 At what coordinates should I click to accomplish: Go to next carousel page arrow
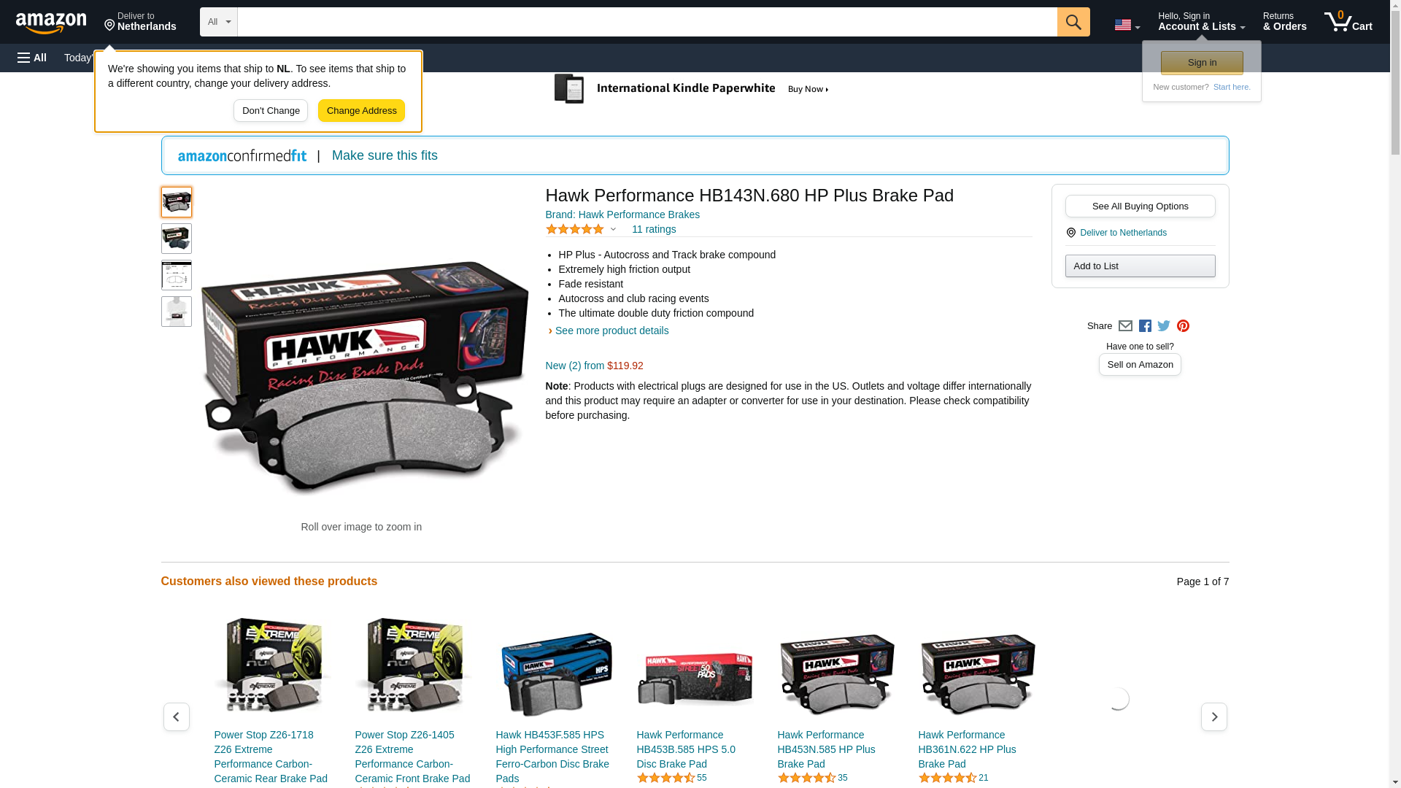tap(1213, 717)
